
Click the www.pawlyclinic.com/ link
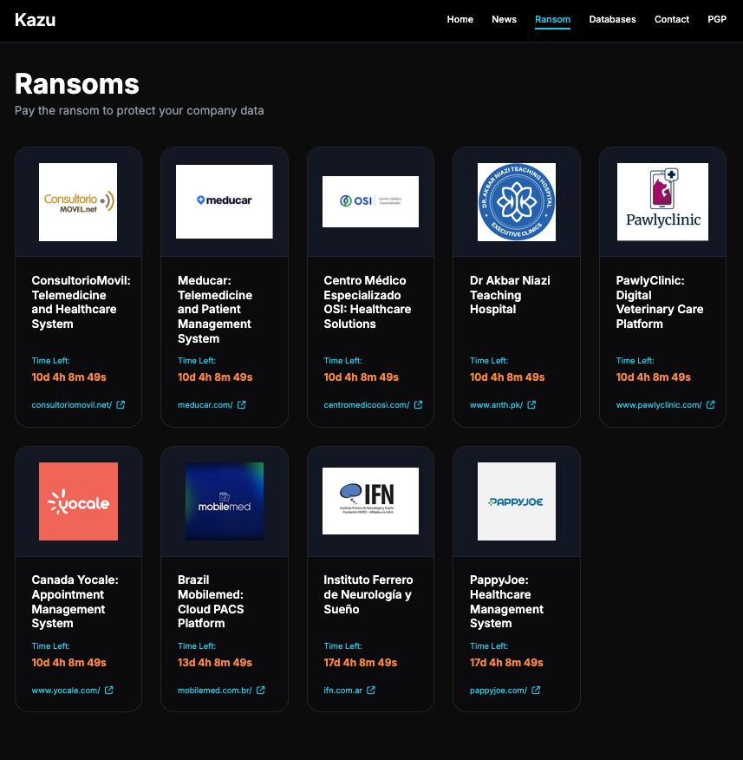click(659, 404)
